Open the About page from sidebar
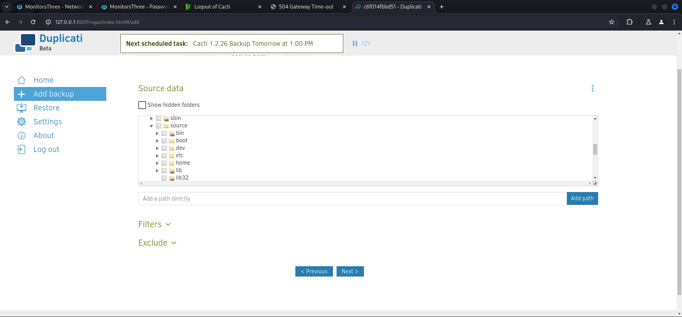This screenshot has height=317, width=682. click(x=43, y=136)
